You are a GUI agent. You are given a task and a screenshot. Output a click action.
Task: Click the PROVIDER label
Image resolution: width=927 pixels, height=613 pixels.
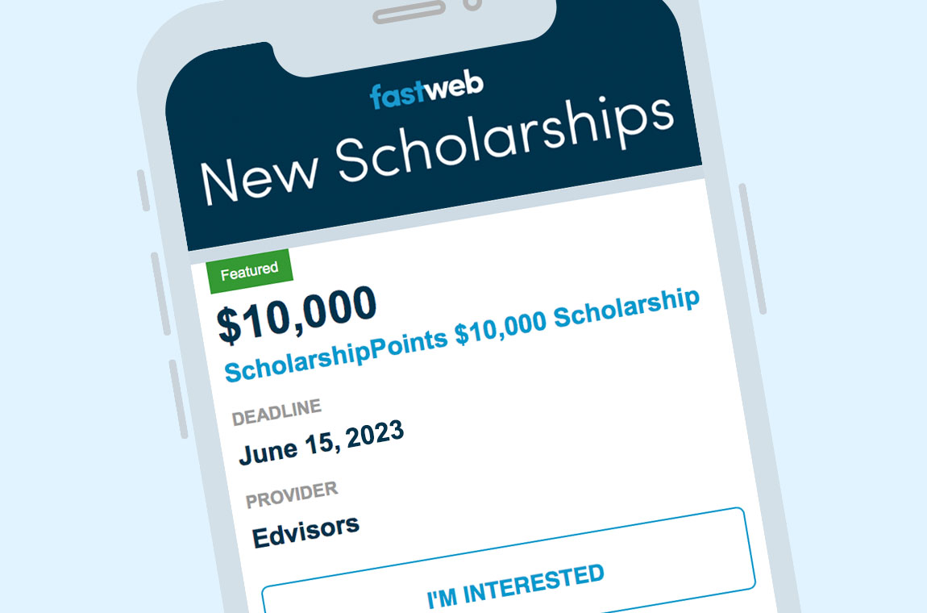[x=292, y=495]
